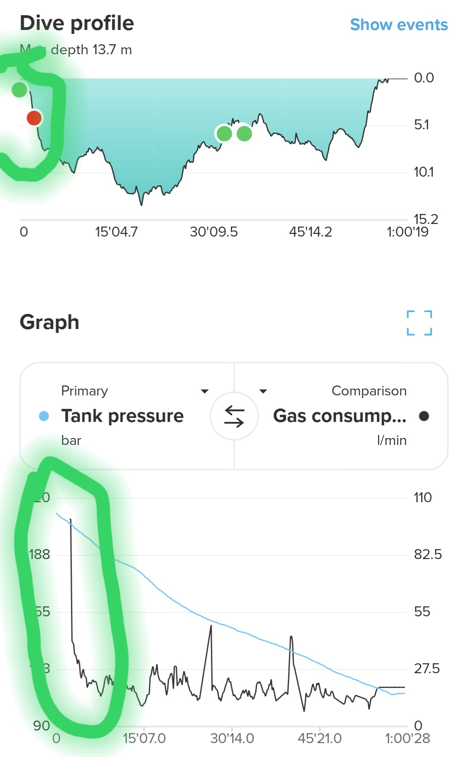Tap the Graph section heading
Image resolution: width=468 pixels, height=757 pixels.
(x=49, y=322)
